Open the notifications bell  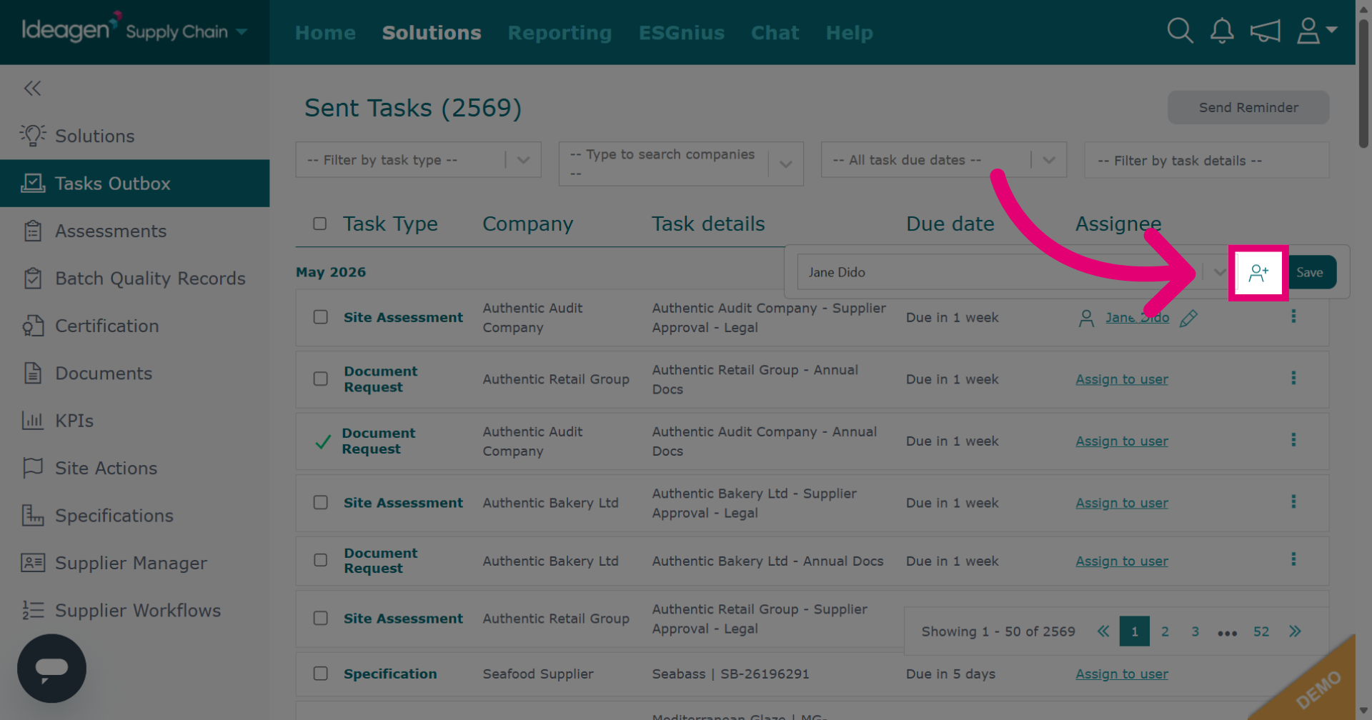(1222, 31)
